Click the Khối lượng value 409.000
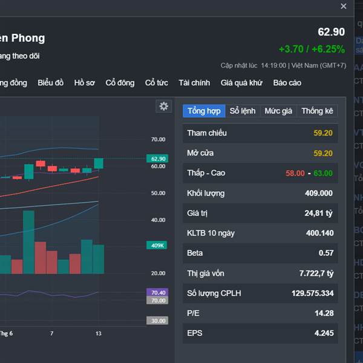This screenshot has height=363, width=363. click(319, 193)
